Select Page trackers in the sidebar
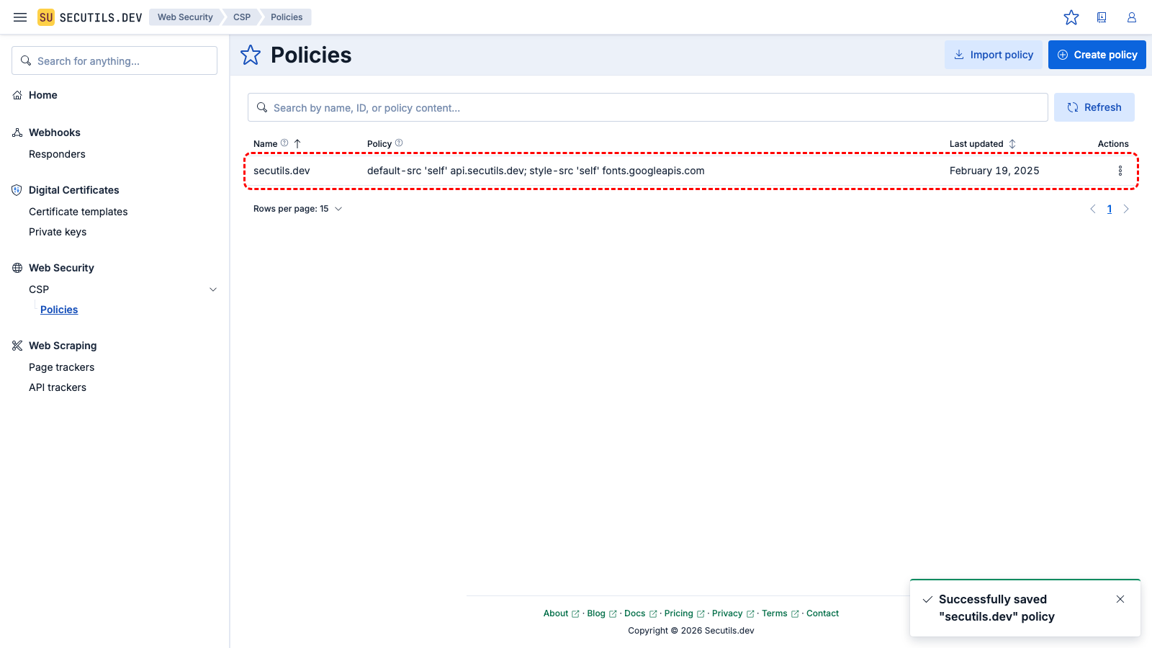This screenshot has height=648, width=1152. pos(61,367)
